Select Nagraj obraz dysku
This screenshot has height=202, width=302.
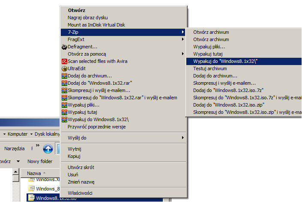(x=123, y=18)
